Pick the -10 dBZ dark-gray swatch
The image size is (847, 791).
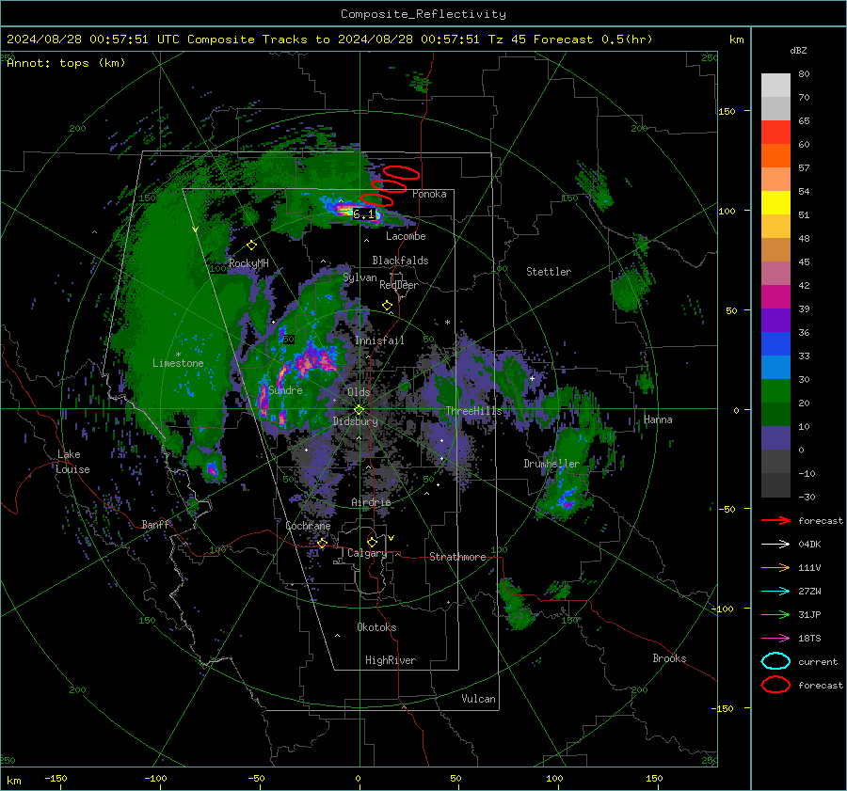(775, 485)
